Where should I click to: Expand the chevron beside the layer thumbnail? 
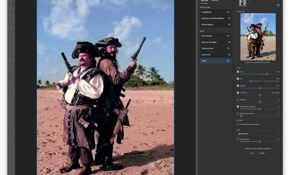(x=249, y=2)
